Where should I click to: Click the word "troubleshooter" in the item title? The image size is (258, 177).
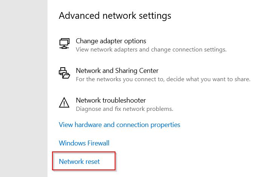[124, 100]
